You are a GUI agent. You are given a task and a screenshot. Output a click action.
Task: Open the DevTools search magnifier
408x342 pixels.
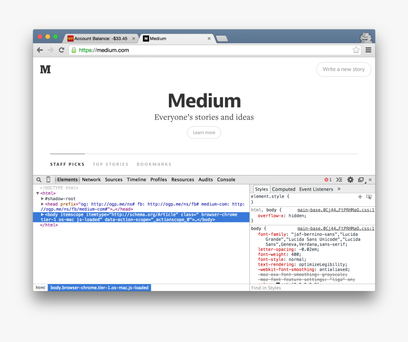[39, 180]
